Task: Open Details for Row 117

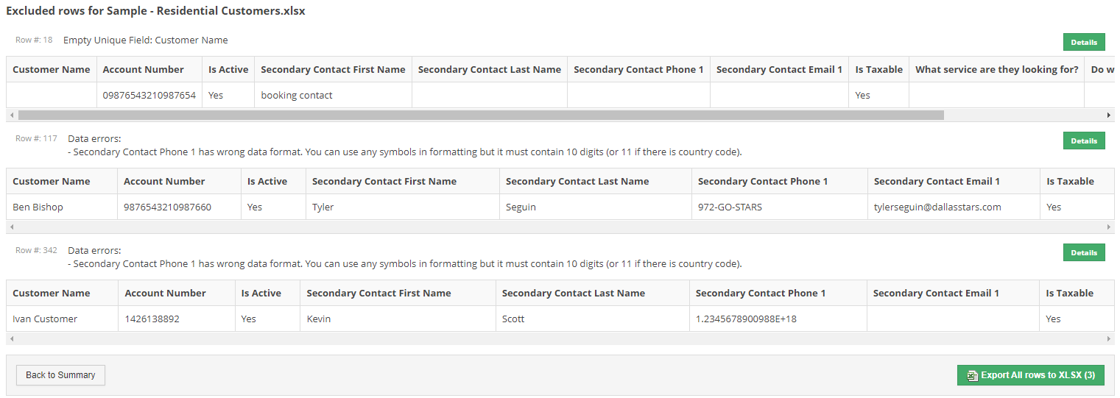Action: 1084,141
